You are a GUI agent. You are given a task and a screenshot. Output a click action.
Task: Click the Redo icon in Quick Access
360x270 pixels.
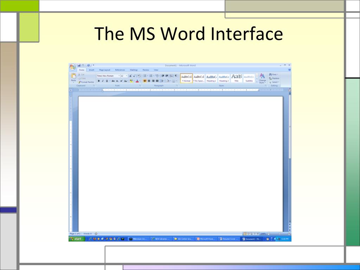click(88, 65)
